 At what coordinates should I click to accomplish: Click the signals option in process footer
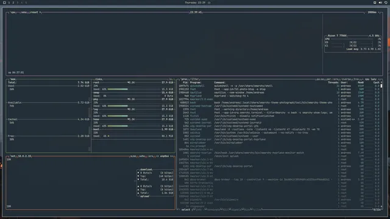coord(236,210)
